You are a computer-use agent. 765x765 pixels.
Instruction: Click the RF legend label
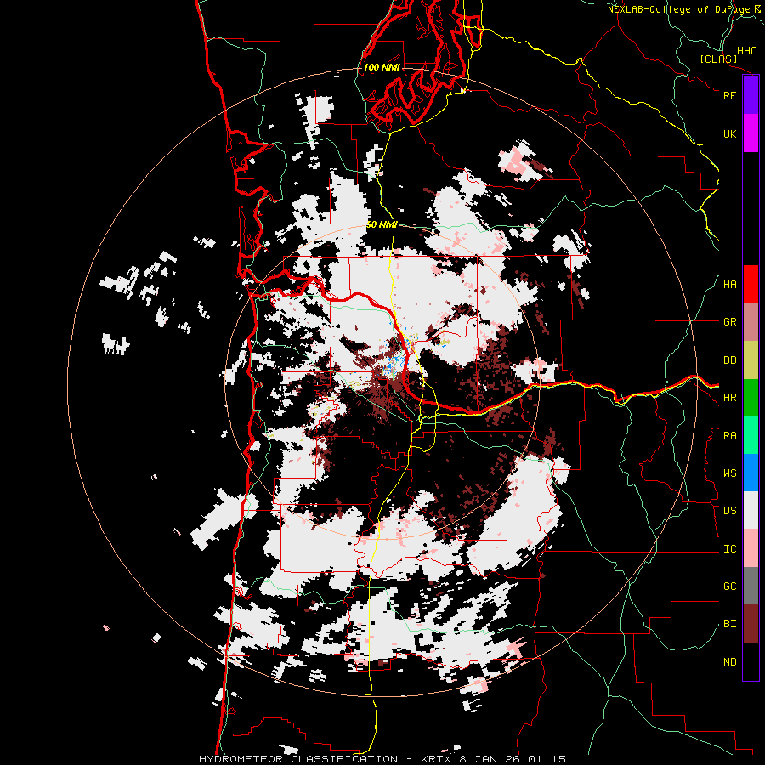coord(729,95)
